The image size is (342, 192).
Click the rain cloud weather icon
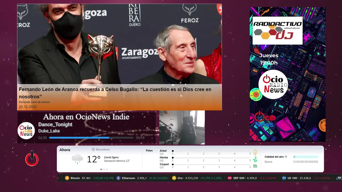(x=77, y=159)
